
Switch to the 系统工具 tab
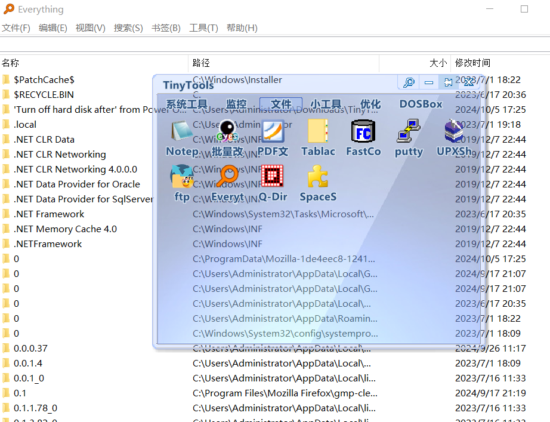tap(186, 104)
